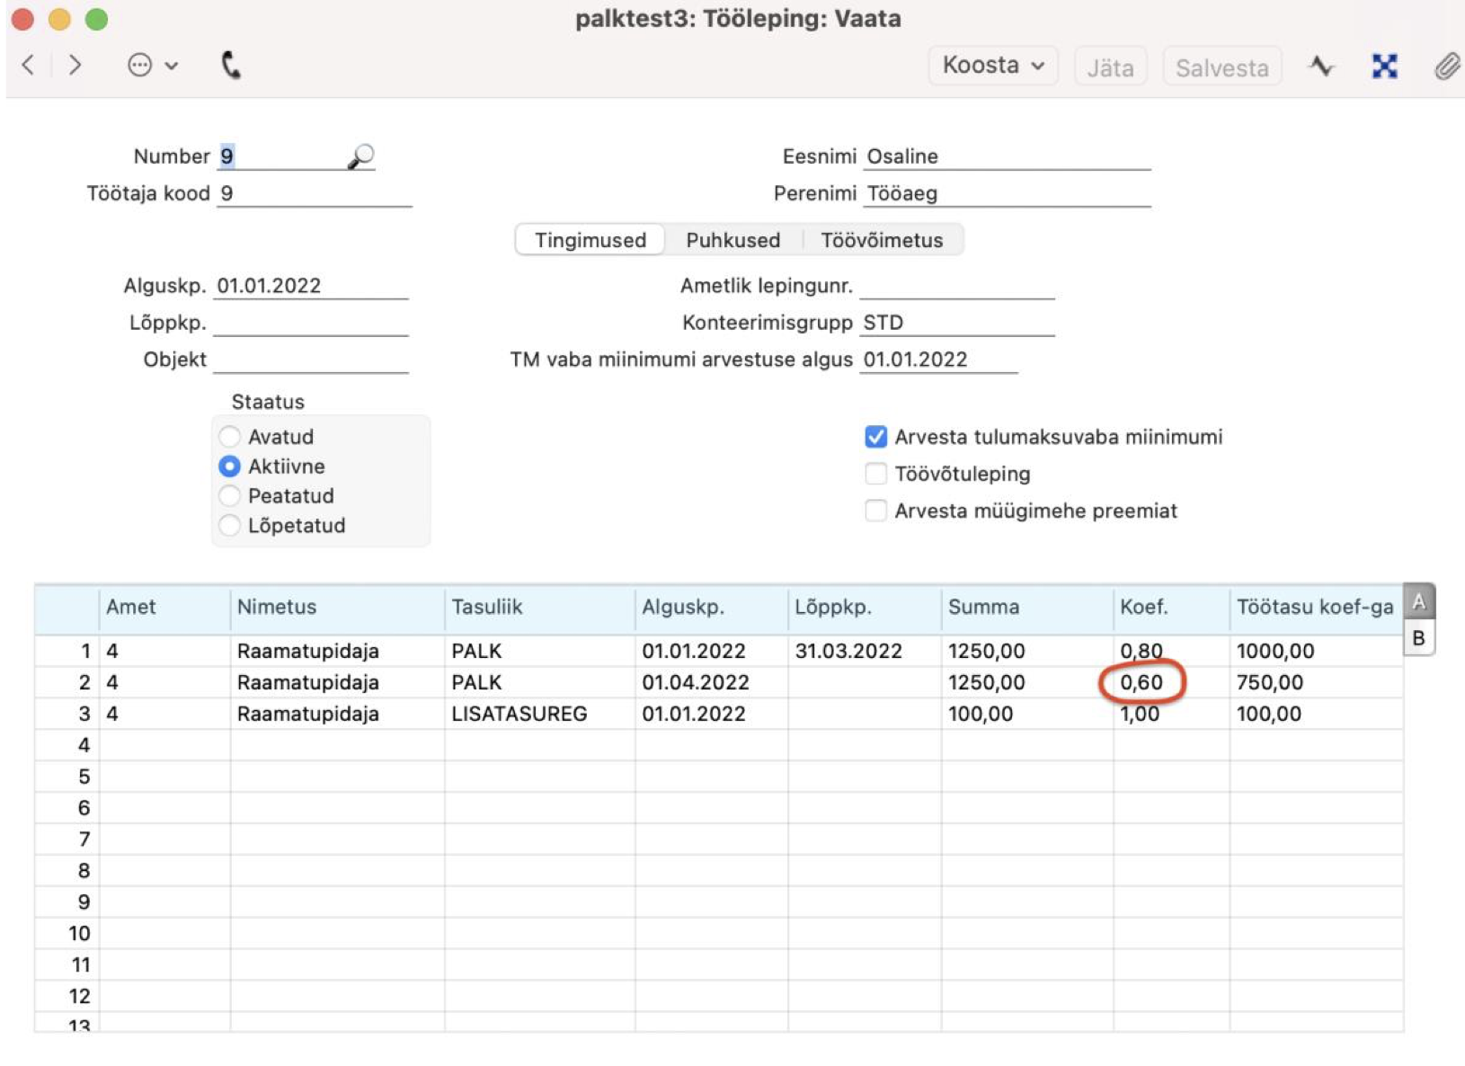Uncheck Arvesta tulumaksuvaba miinimumi
The width and height of the screenshot is (1465, 1066).
[875, 437]
